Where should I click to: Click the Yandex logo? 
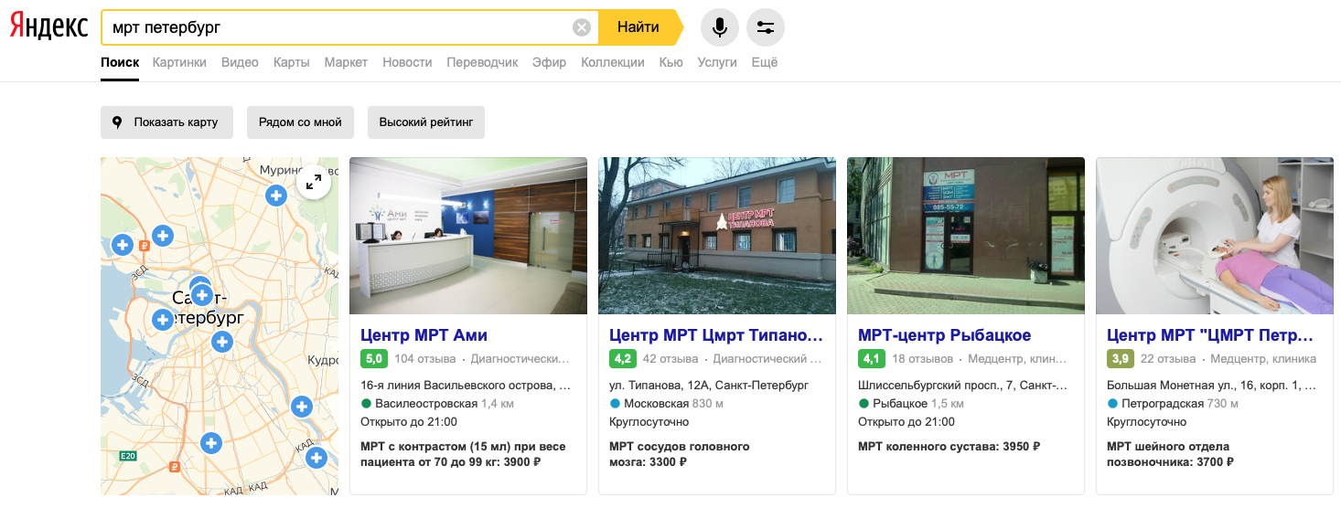[49, 27]
